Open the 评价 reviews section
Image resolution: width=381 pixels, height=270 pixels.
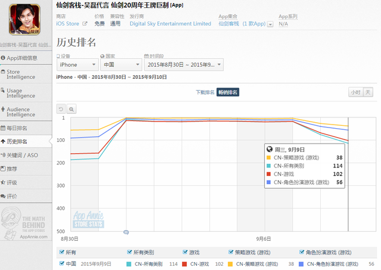(12, 196)
